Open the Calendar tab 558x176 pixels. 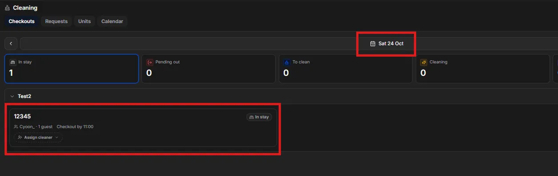click(x=112, y=21)
